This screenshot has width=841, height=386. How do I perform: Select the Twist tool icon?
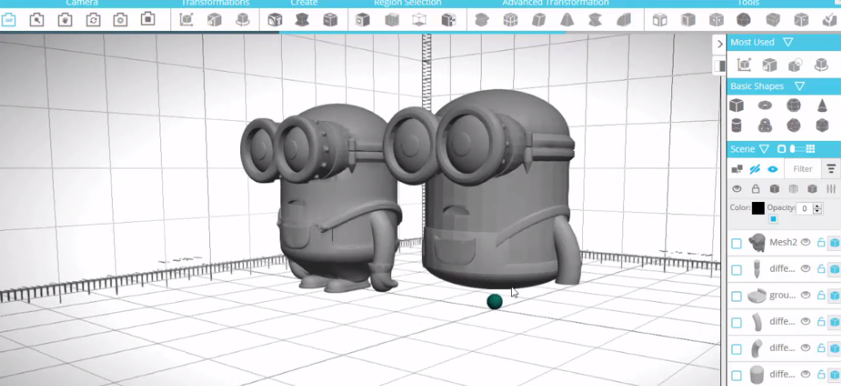pyautogui.click(x=595, y=20)
